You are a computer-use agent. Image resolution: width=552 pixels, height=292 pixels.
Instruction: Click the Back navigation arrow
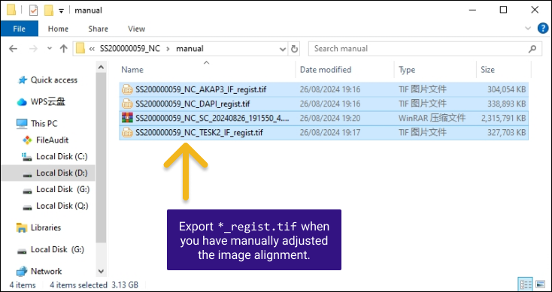click(x=13, y=49)
